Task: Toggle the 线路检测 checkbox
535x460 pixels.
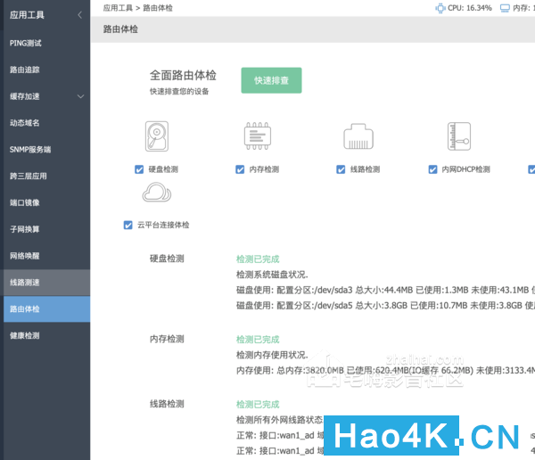Action: coord(341,169)
